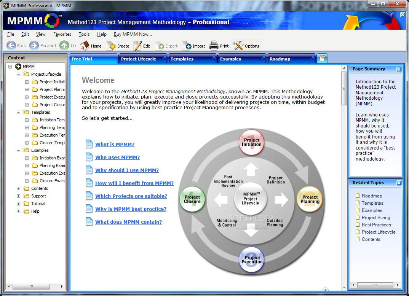Expand the Support folder
409x296 pixels.
coord(19,196)
